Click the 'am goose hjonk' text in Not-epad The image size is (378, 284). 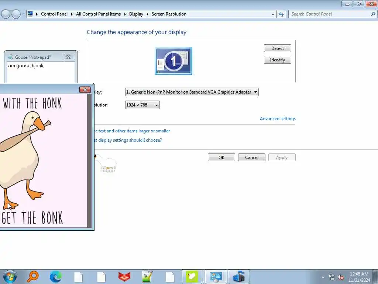coord(26,66)
